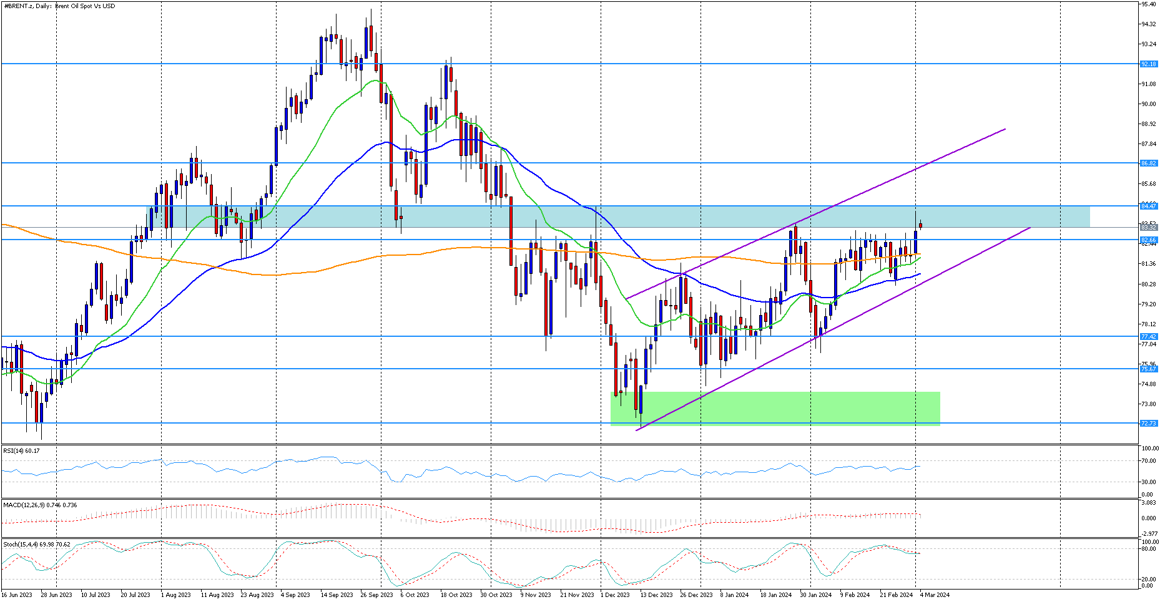Click the 'MACD(12,26,9) 0.746 0.736' label
The height and width of the screenshot is (602, 1165).
click(x=41, y=505)
